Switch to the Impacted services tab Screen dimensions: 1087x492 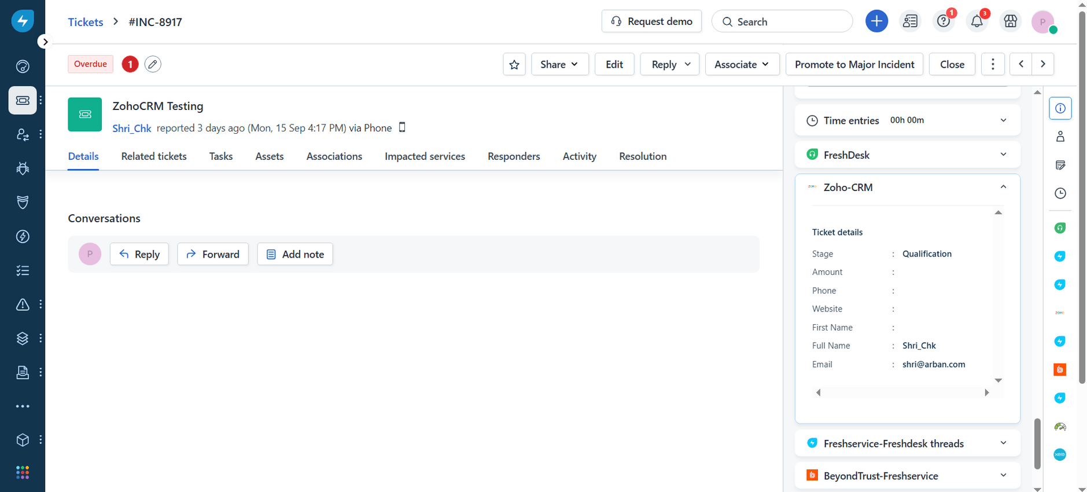click(x=425, y=156)
